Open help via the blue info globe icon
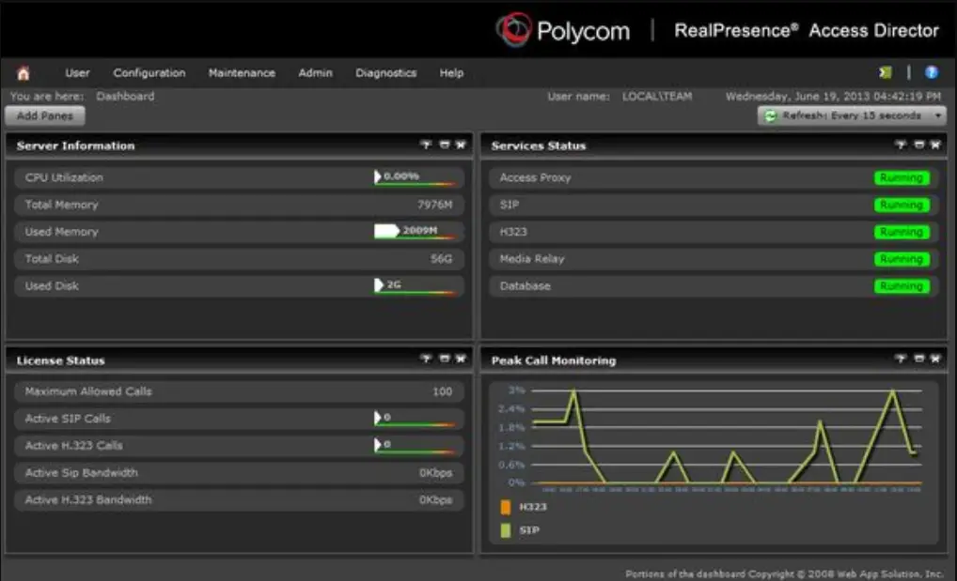This screenshot has width=957, height=581. coord(931,71)
